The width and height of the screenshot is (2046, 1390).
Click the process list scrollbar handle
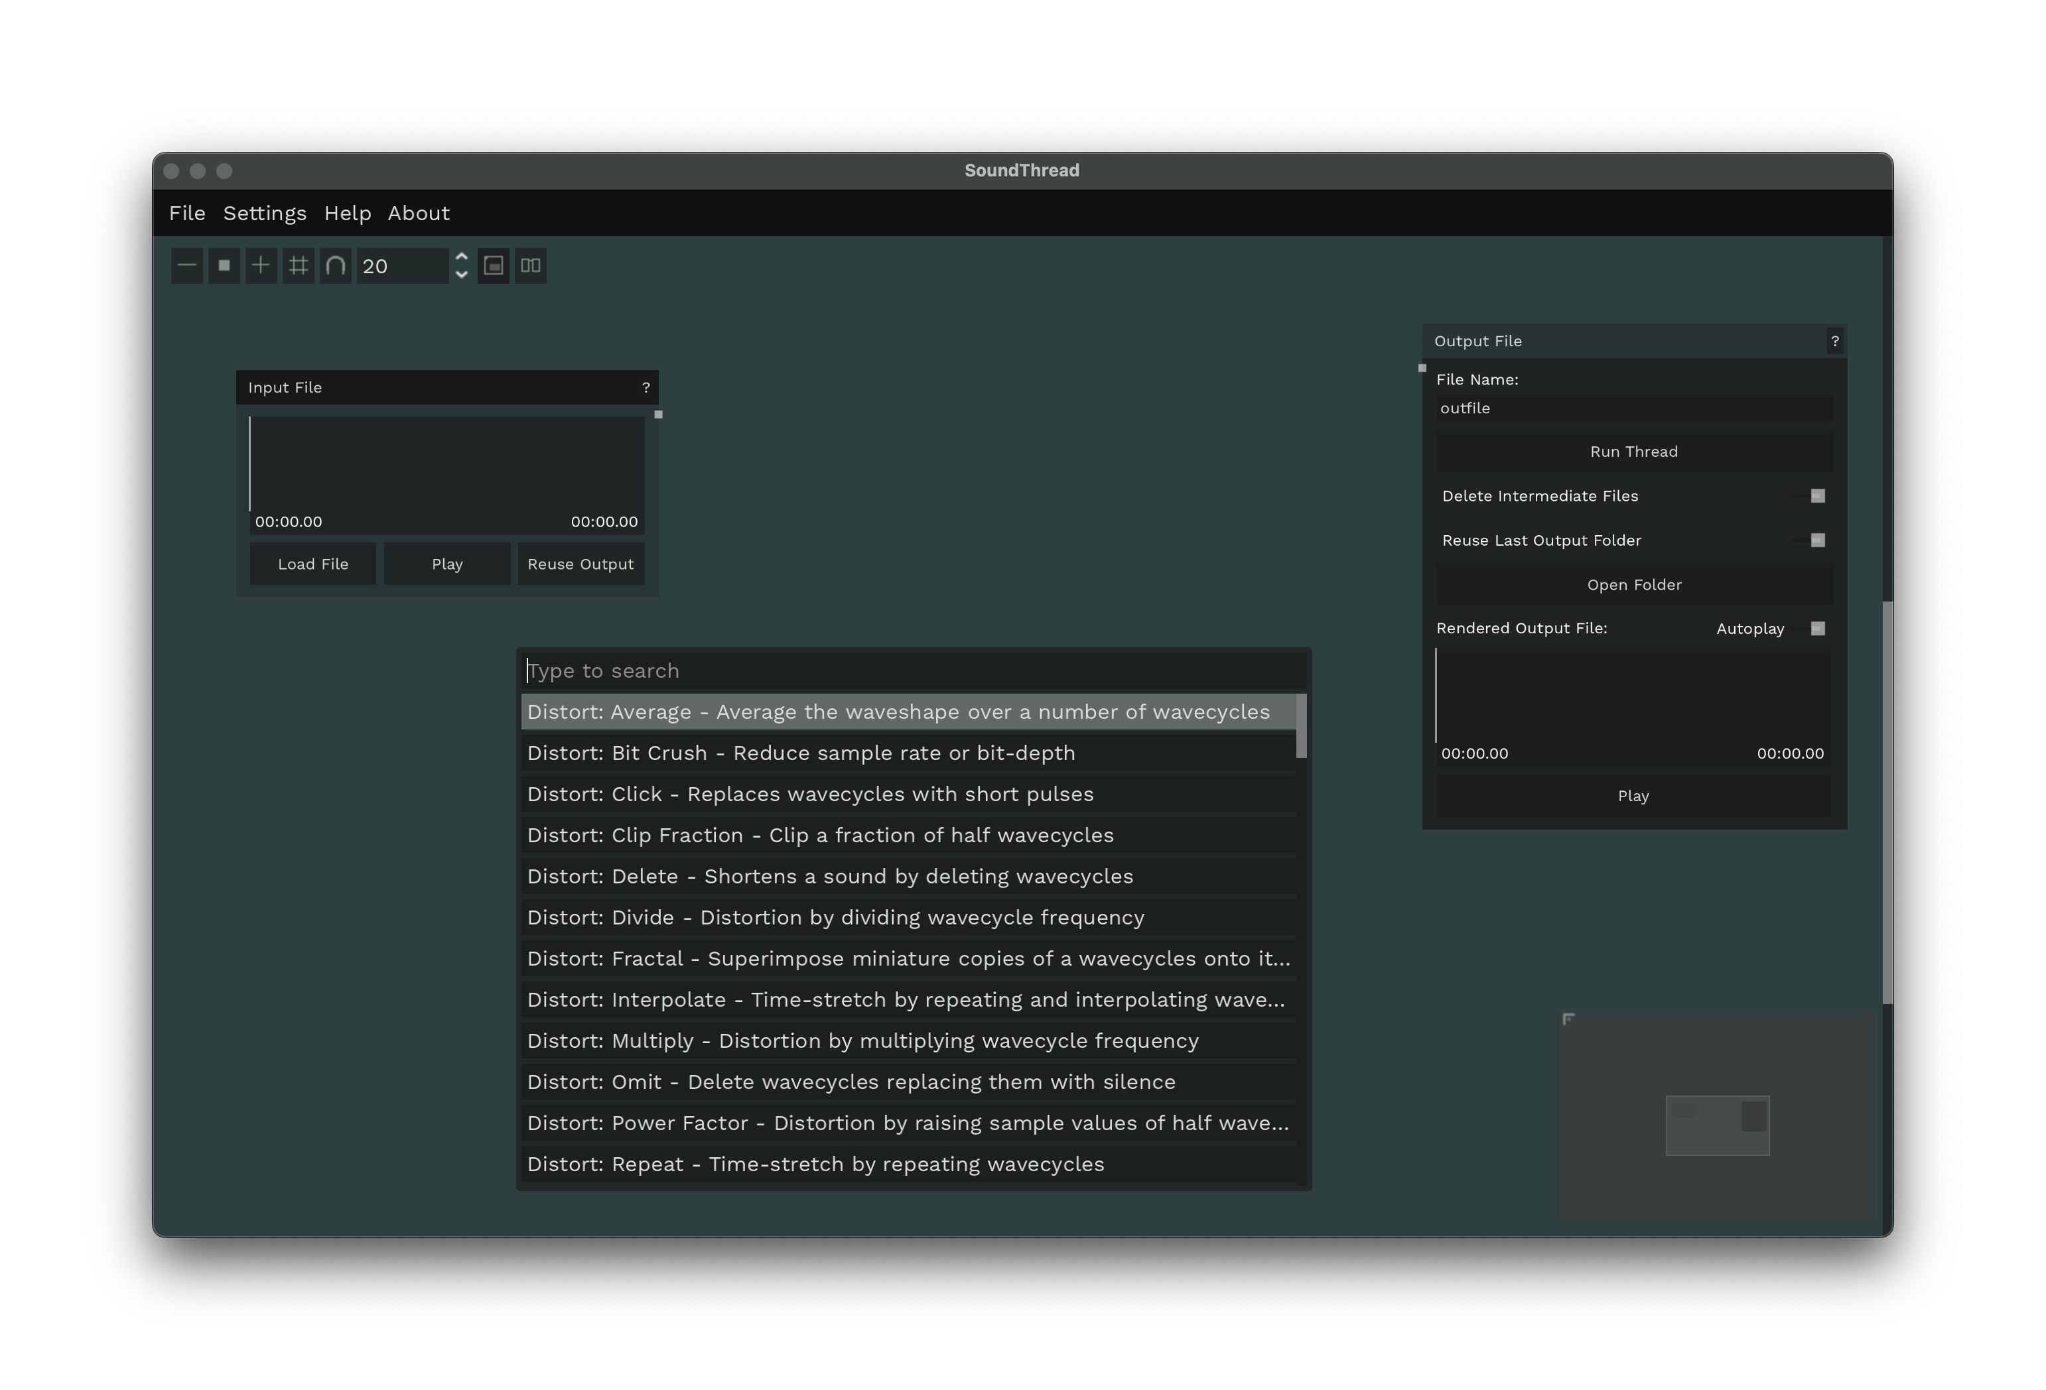(1301, 726)
